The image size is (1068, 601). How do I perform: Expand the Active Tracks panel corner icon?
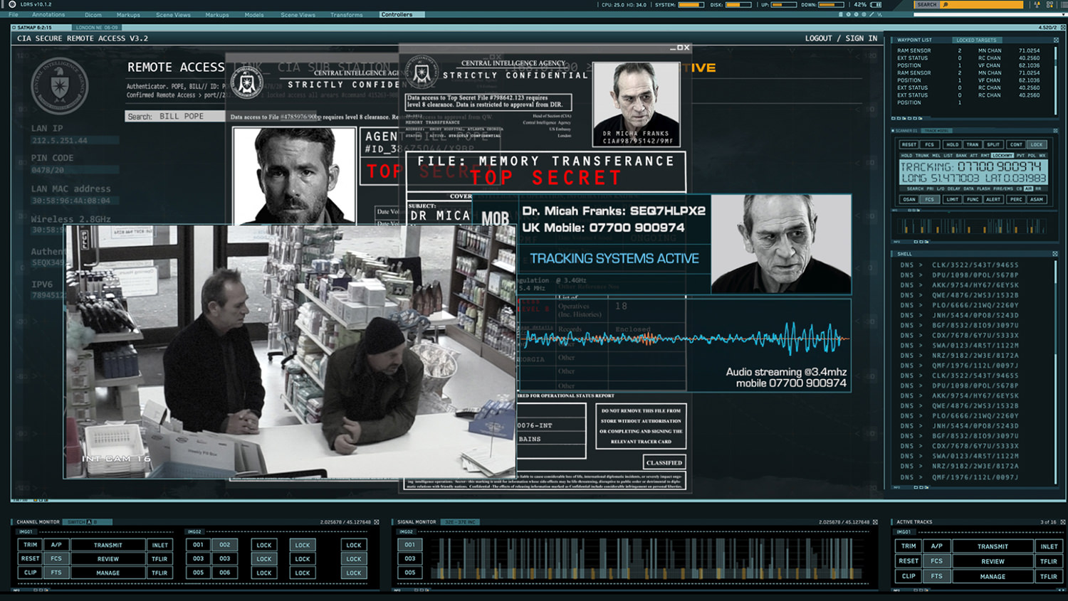pyautogui.click(x=1063, y=522)
